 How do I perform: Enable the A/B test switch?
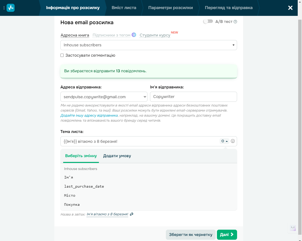(x=208, y=21)
